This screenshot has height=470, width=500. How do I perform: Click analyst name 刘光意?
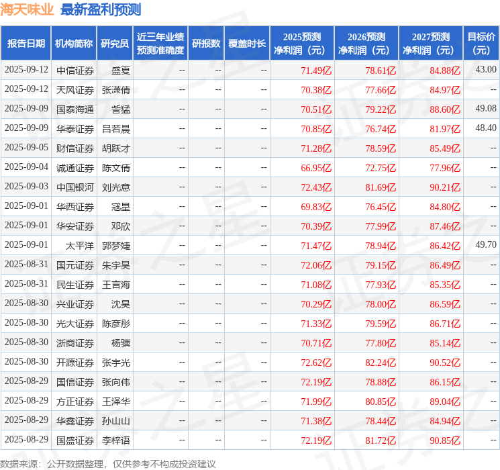click(116, 187)
